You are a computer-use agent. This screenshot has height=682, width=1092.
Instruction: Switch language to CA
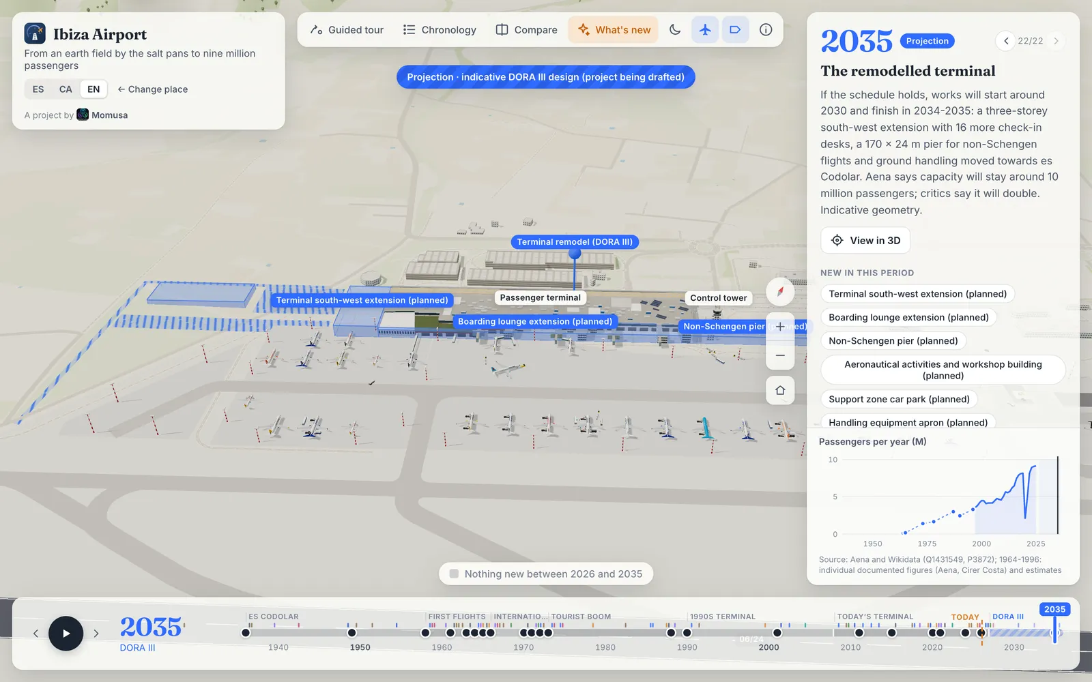66,89
